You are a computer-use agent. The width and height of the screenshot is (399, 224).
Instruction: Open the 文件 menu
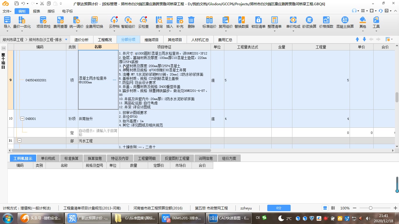[x=7, y=11]
